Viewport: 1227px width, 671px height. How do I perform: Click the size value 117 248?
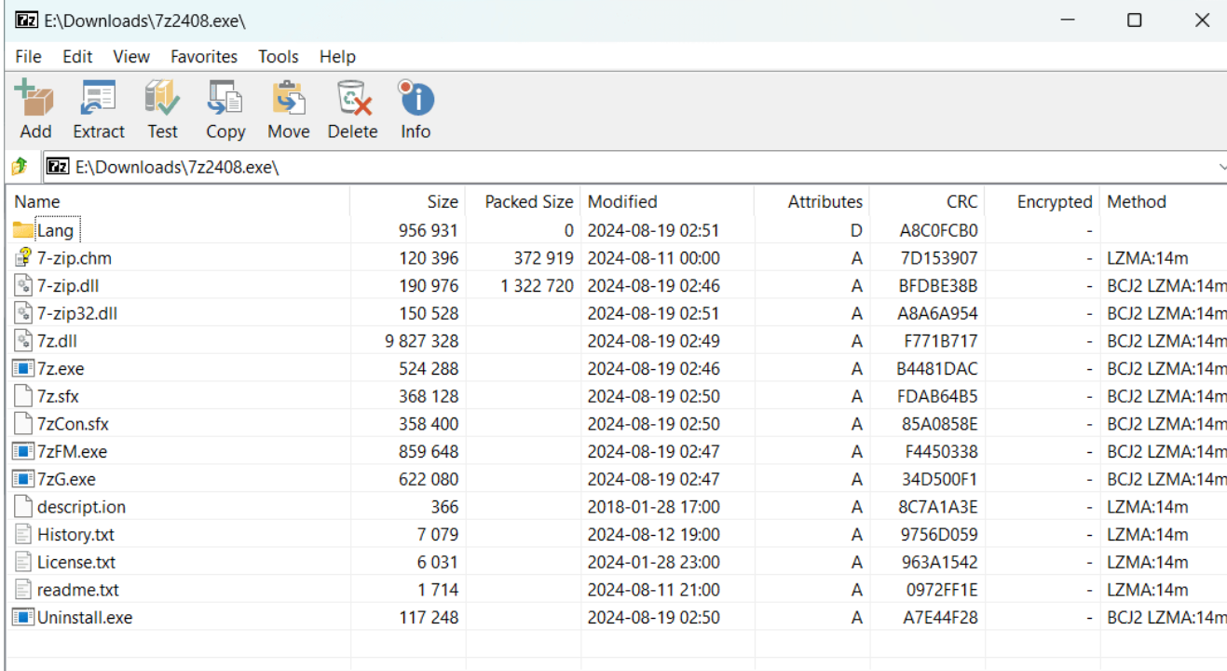pyautogui.click(x=429, y=617)
